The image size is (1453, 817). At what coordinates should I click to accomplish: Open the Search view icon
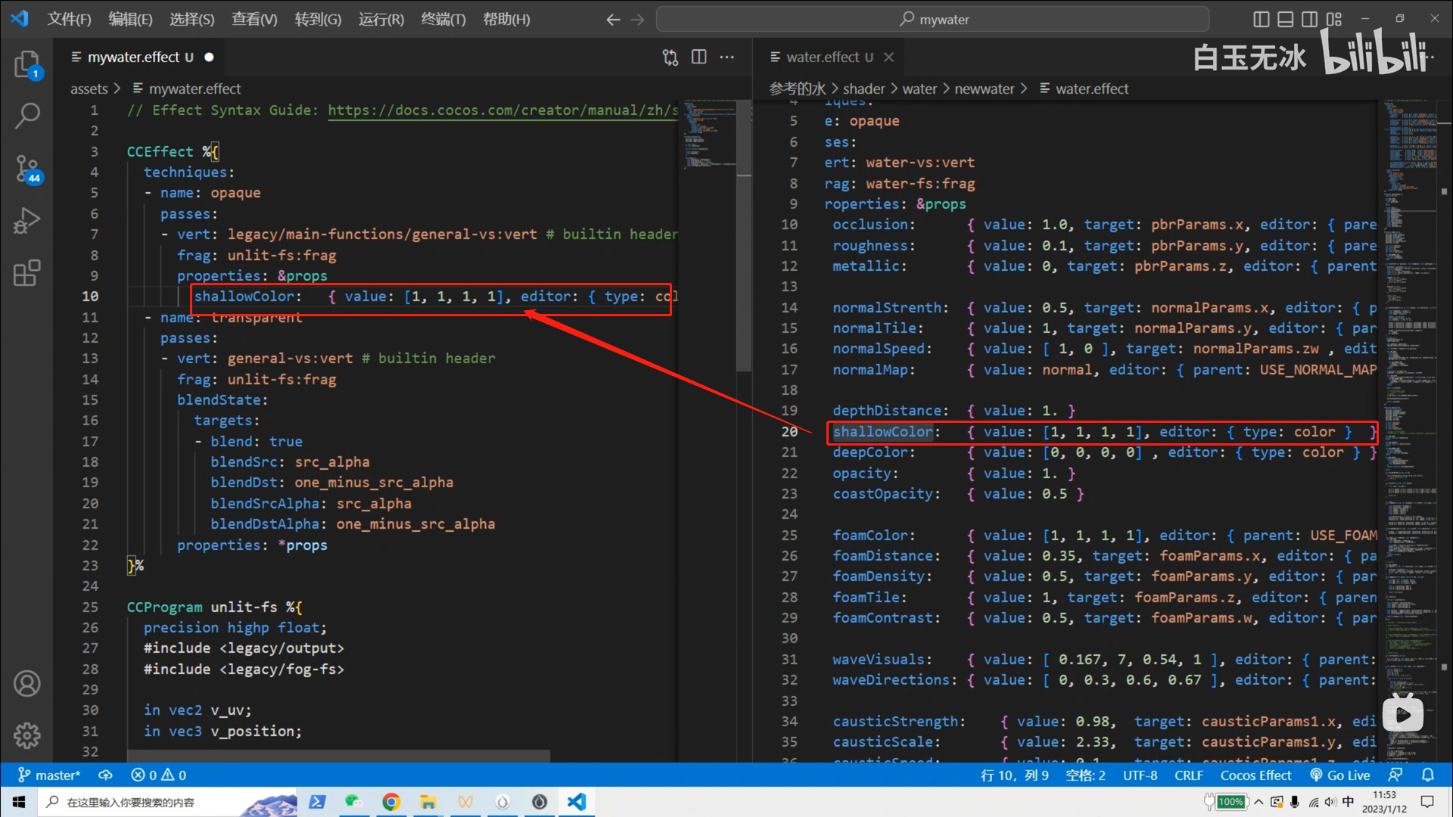click(x=26, y=116)
